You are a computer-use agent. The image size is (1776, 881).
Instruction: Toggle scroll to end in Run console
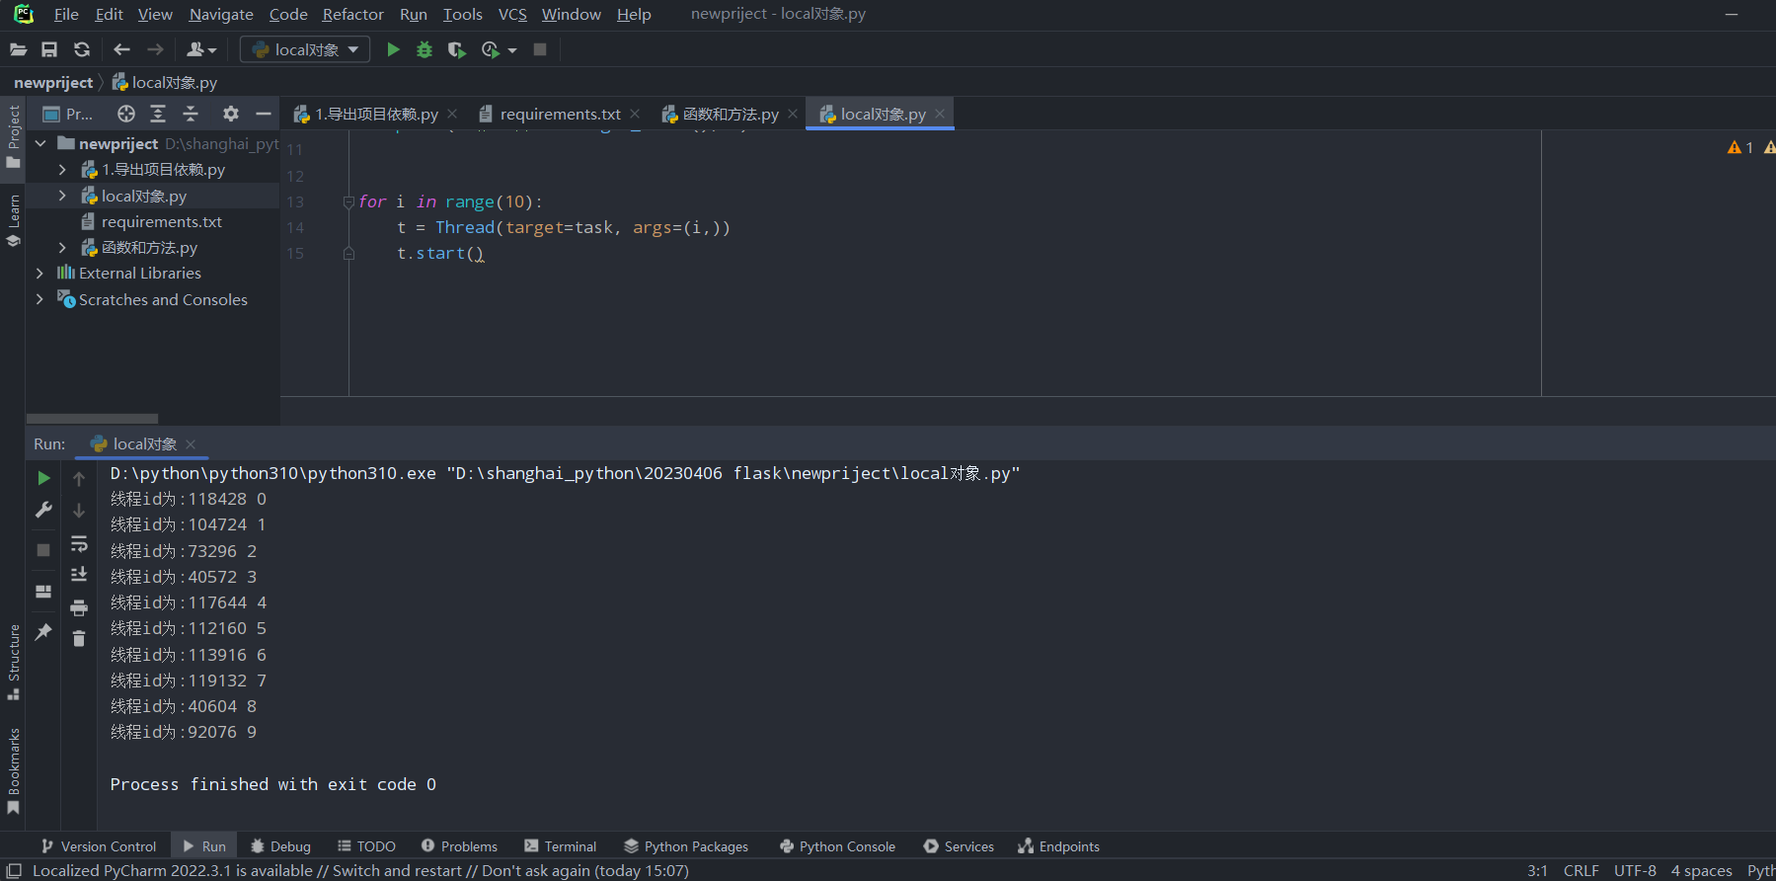click(x=79, y=575)
